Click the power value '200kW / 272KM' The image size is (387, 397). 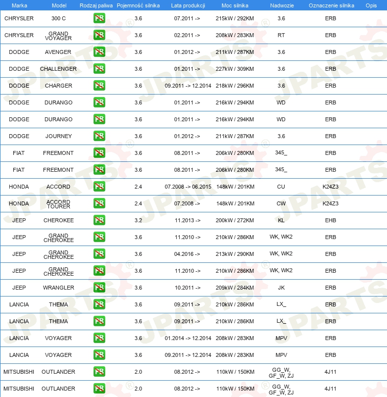pos(235,220)
